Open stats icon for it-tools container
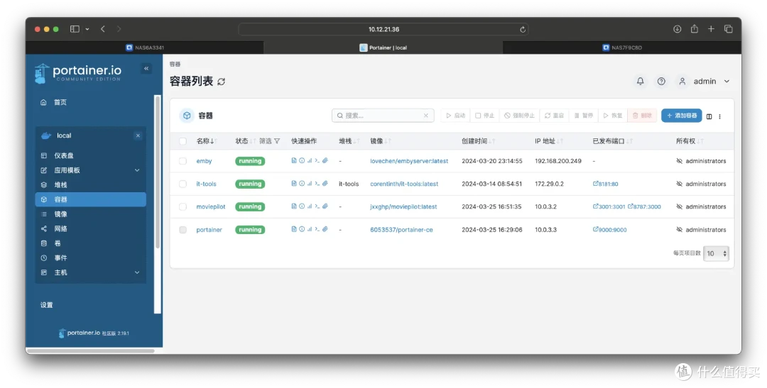The height and width of the screenshot is (388, 767). click(310, 183)
